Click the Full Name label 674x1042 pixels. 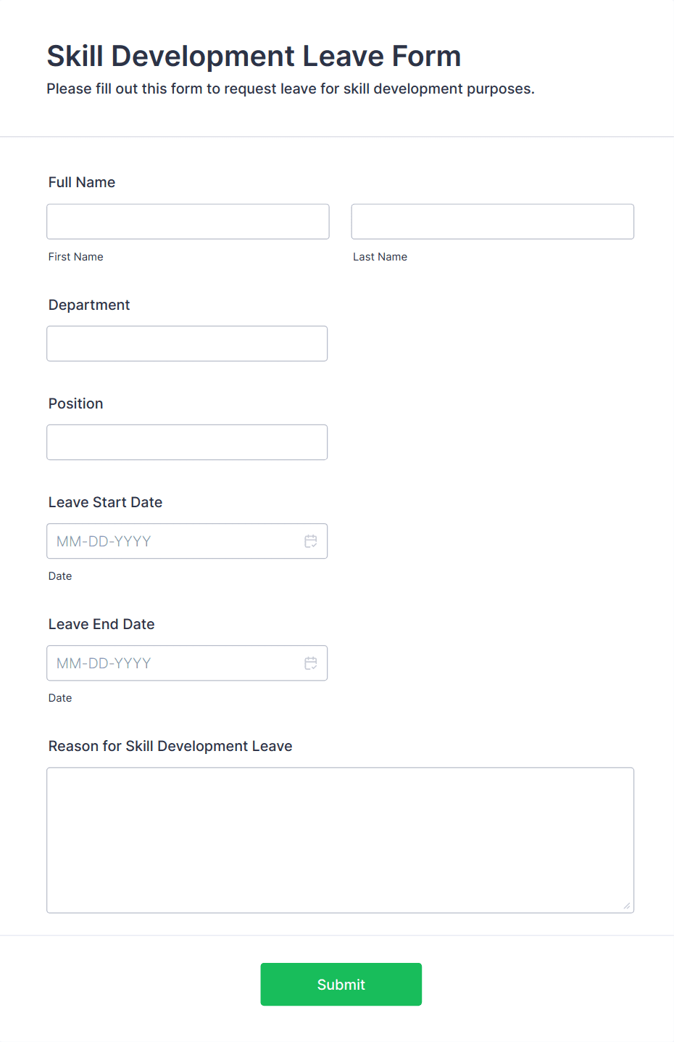(x=81, y=182)
